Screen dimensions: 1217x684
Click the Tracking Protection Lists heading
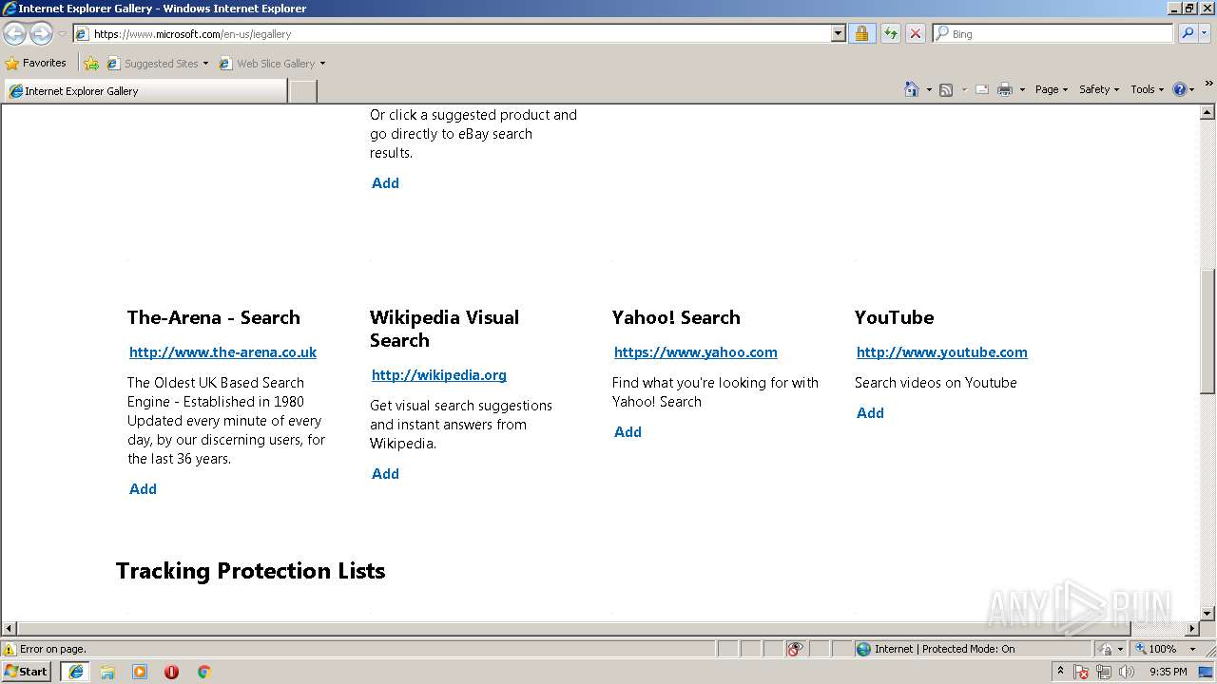250,571
